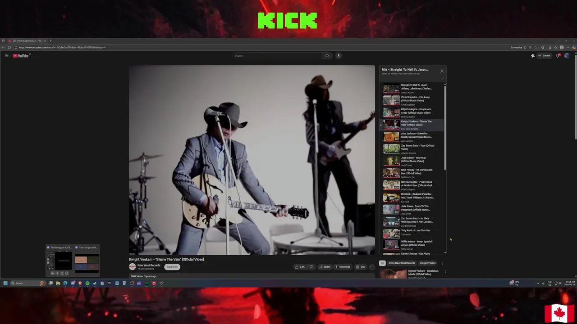Click the Windows taskbar search box
This screenshot has width=577, height=324.
coord(27,283)
